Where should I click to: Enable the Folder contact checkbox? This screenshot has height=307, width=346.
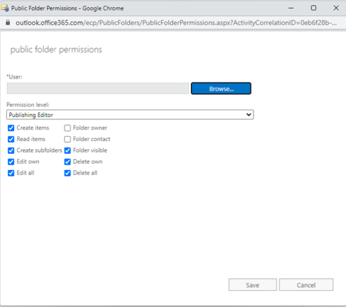click(x=67, y=139)
